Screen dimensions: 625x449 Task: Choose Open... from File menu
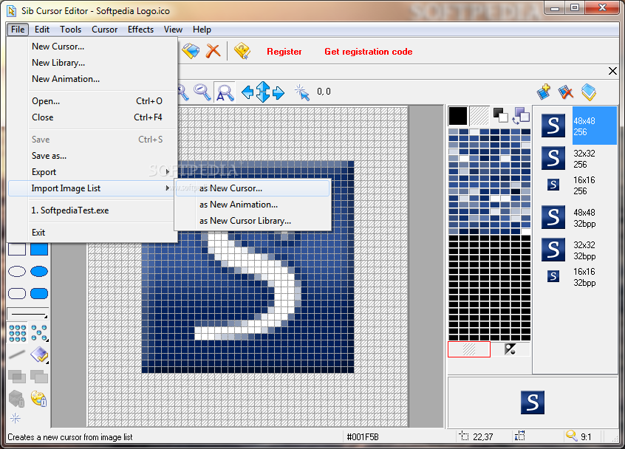(92, 101)
